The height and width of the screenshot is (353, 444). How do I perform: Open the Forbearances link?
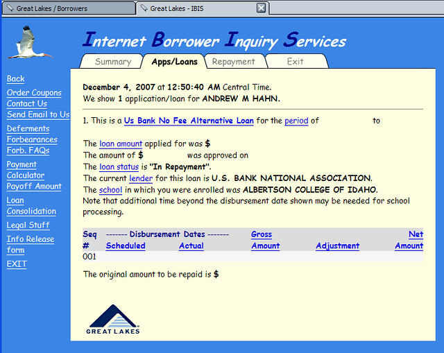click(x=32, y=139)
